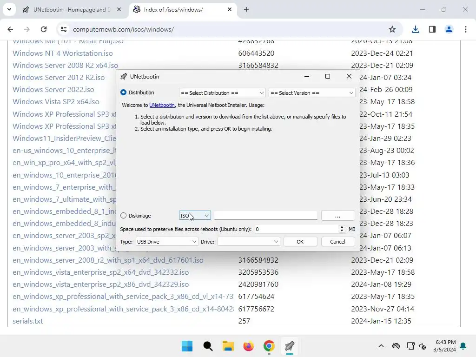Select the Distribution radio button
The height and width of the screenshot is (357, 476).
pyautogui.click(x=123, y=93)
